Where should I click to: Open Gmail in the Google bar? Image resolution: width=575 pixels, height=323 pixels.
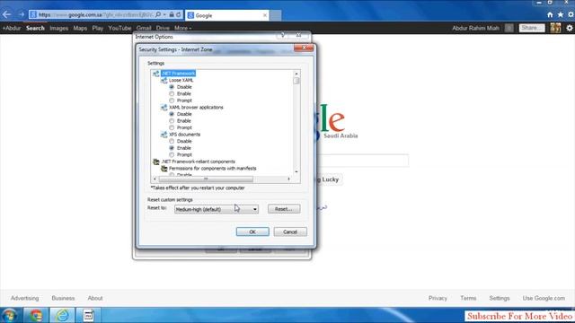[144, 28]
